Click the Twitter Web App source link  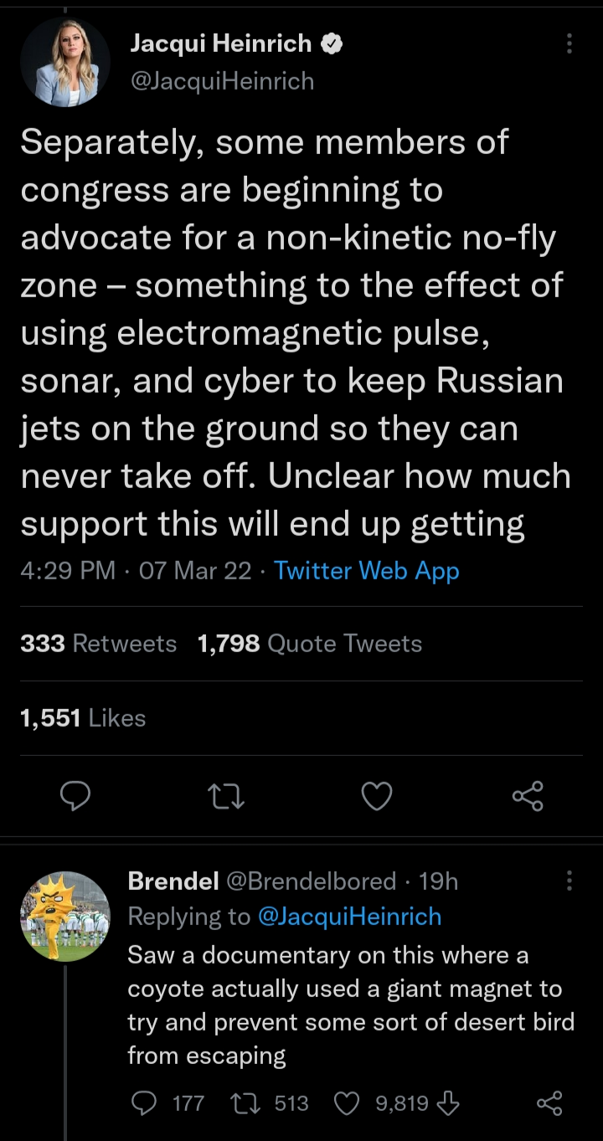[367, 570]
